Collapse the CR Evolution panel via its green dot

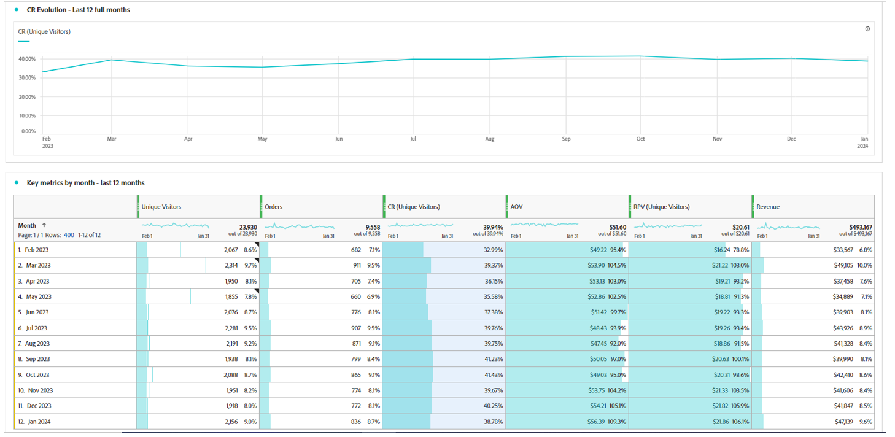tap(16, 10)
